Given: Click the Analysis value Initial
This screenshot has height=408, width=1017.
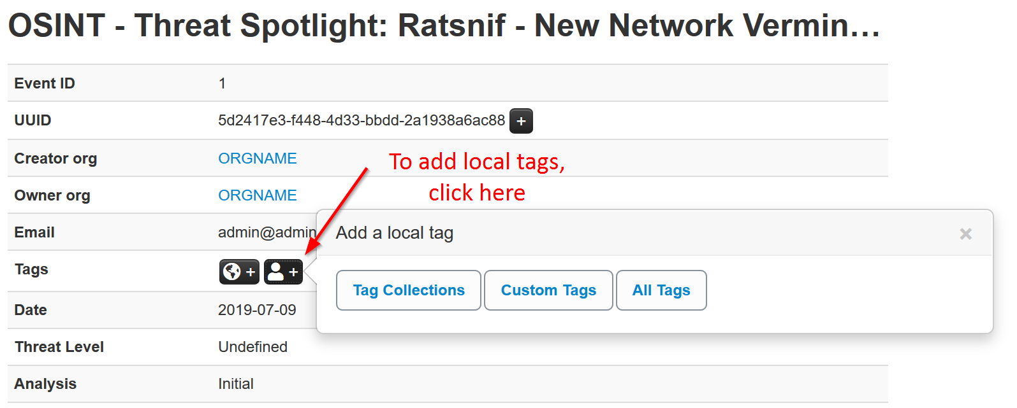Looking at the screenshot, I should [x=236, y=384].
